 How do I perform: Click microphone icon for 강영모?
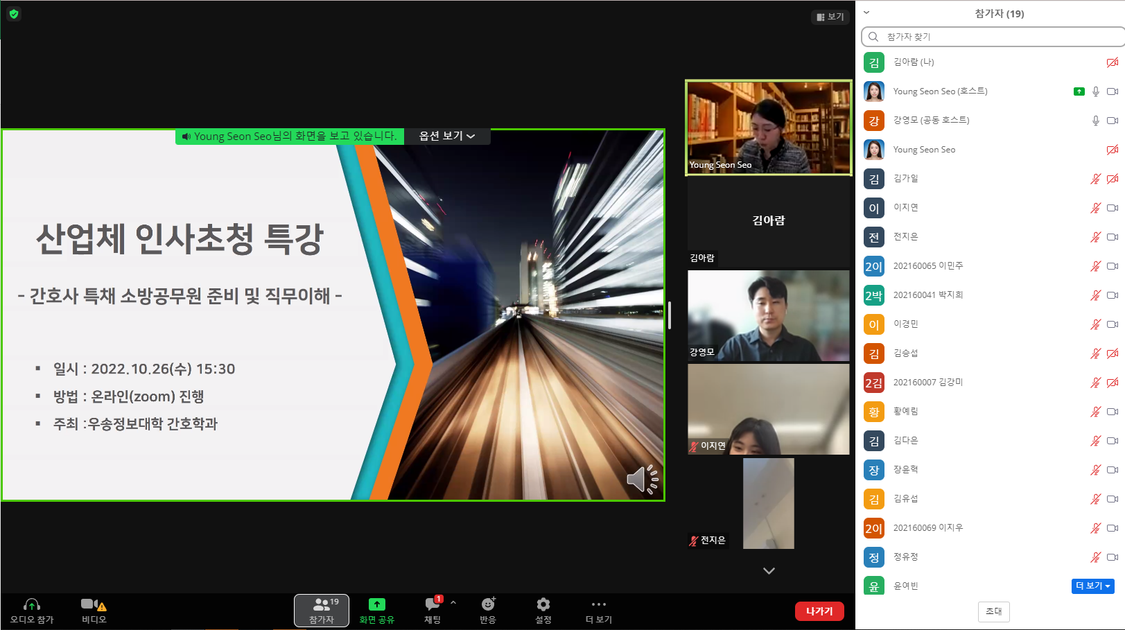click(x=1096, y=121)
